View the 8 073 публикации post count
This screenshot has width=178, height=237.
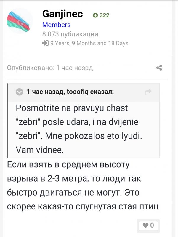[x=70, y=34]
